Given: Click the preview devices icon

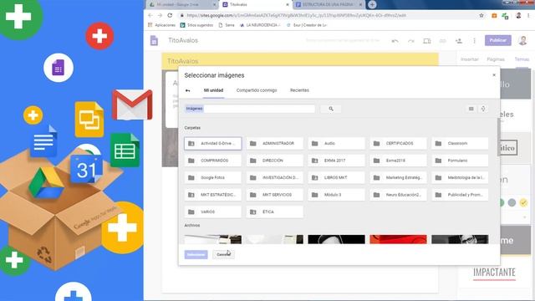Looking at the screenshot, I should [427, 41].
